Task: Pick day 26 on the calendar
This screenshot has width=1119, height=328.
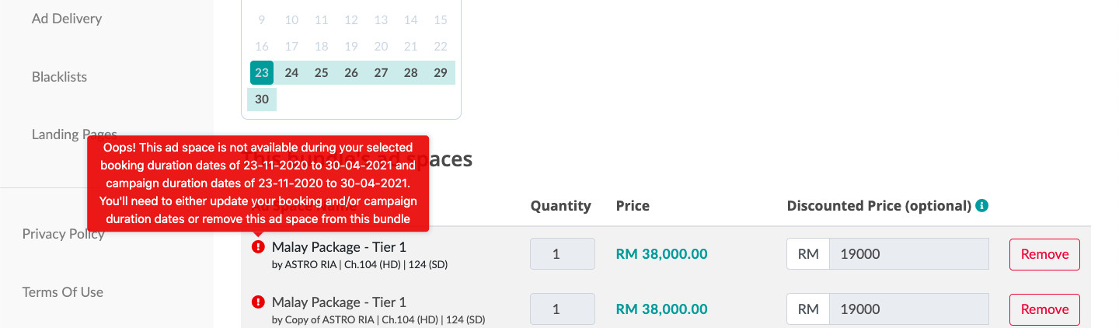Action: (351, 73)
